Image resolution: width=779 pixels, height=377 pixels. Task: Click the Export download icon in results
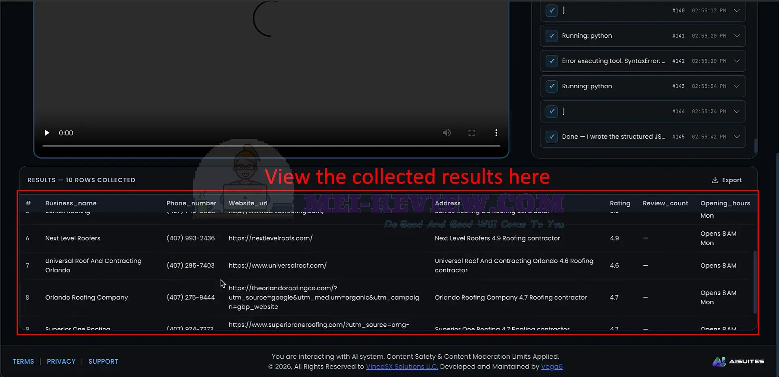click(715, 180)
